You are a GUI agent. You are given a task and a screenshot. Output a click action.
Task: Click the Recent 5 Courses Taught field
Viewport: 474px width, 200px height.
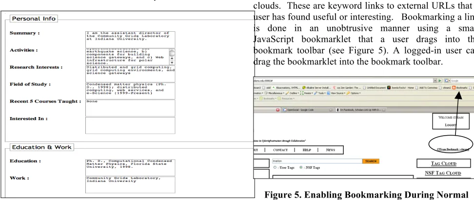pyautogui.click(x=130, y=108)
